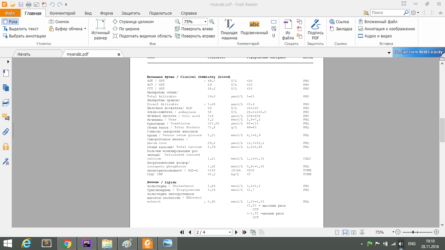
Task: Open the attachments panel paperclip icon
Action: [6, 132]
